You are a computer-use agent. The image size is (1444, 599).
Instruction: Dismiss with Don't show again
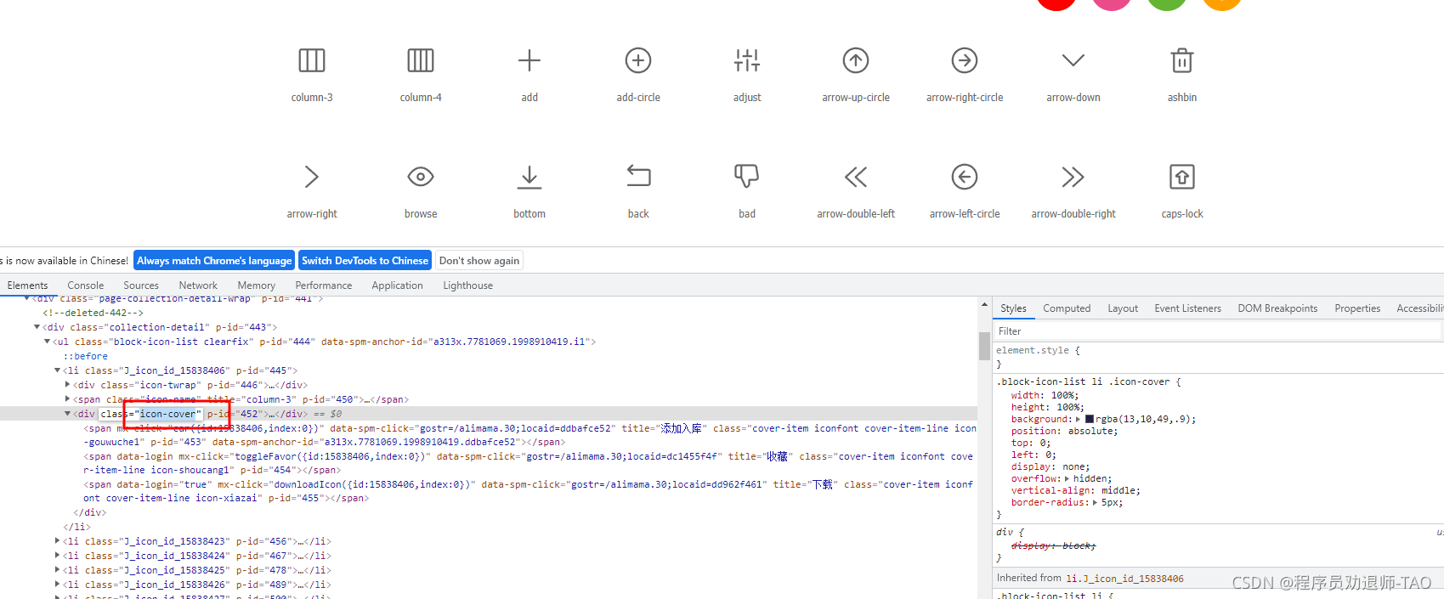[479, 261]
